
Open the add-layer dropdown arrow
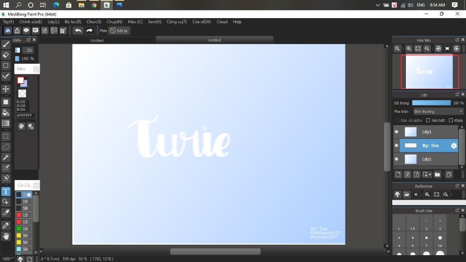pyautogui.click(x=430, y=175)
